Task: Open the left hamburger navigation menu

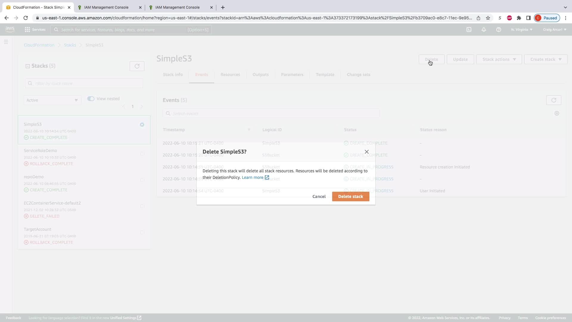Action: (x=6, y=42)
